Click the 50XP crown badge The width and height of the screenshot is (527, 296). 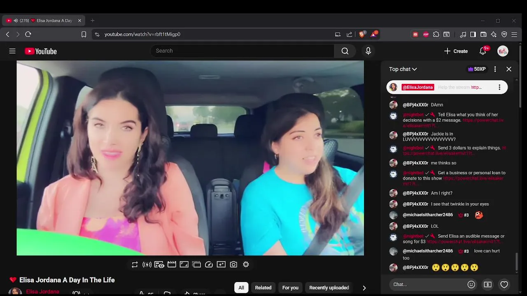[x=477, y=69]
